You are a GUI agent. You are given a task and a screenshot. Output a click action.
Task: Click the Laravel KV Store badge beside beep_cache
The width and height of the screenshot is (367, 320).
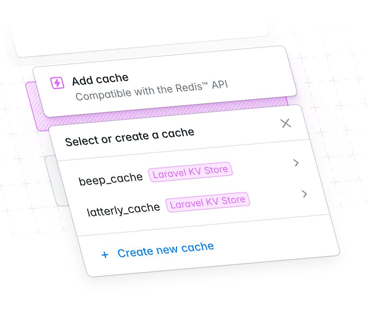(190, 172)
